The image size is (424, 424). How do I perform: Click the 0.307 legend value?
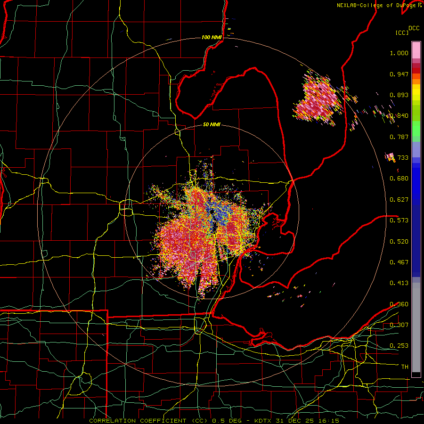399,325
